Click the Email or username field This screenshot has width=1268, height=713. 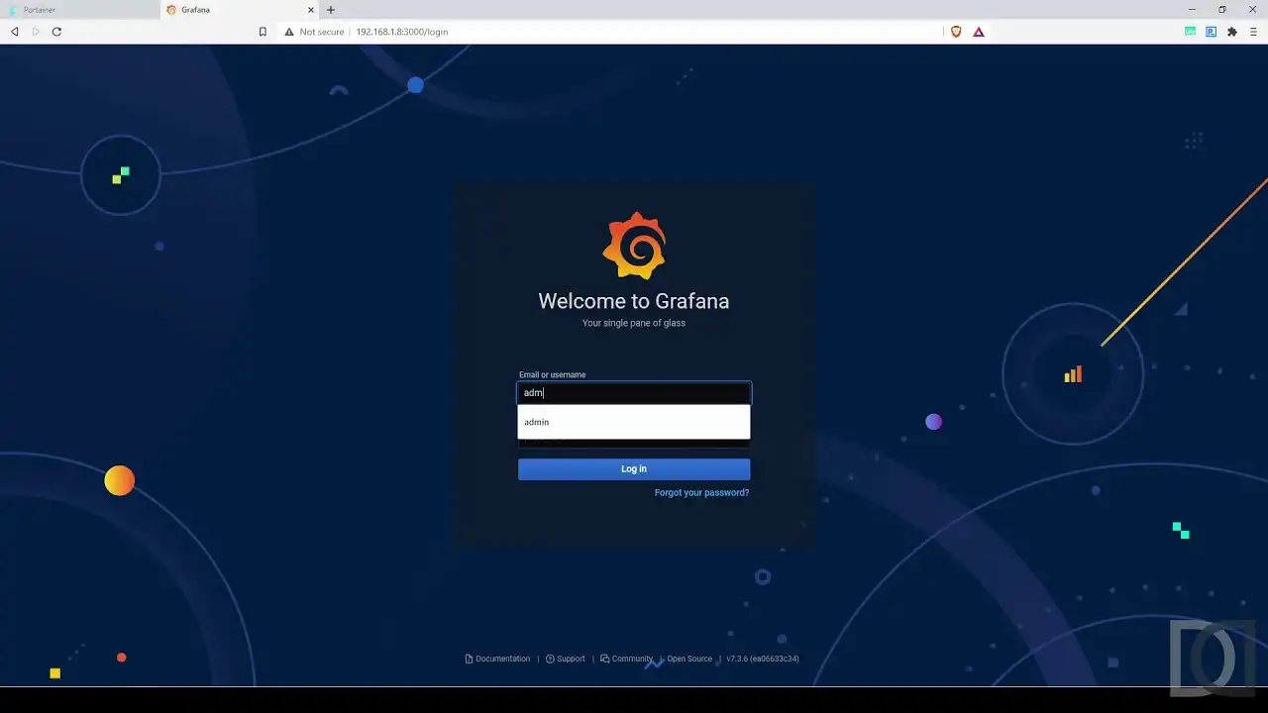point(634,393)
